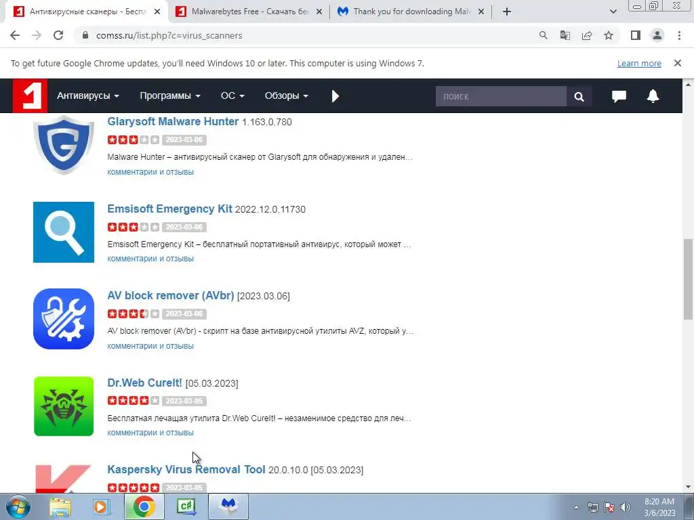Close the Антивирусные сканеры tab

157,12
